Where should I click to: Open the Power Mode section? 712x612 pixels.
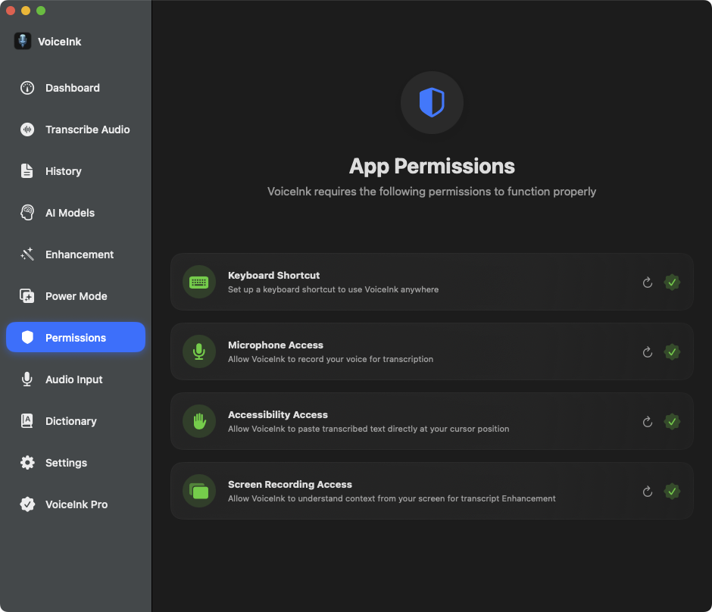pos(76,296)
